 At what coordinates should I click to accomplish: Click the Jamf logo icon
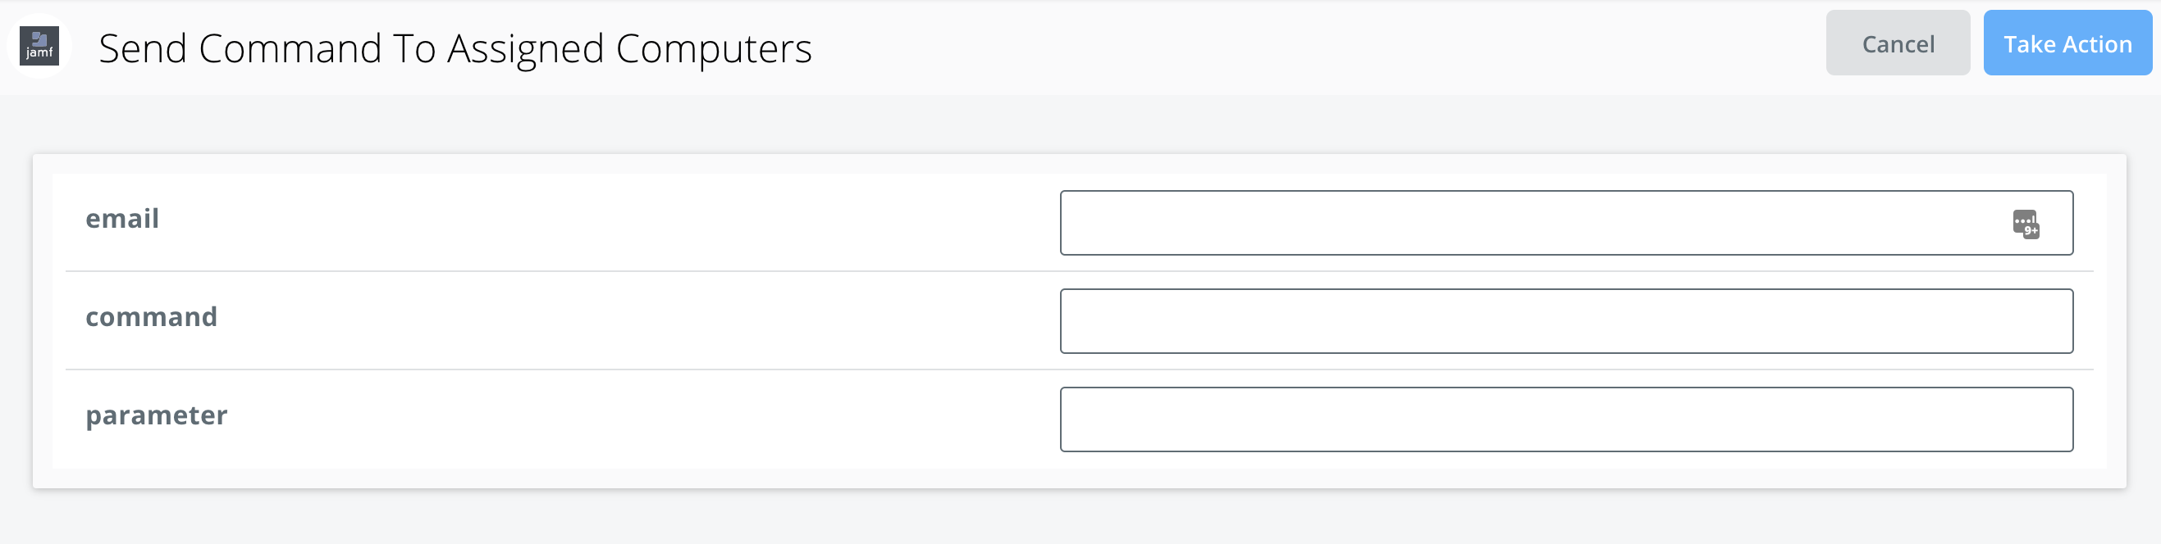click(x=39, y=46)
